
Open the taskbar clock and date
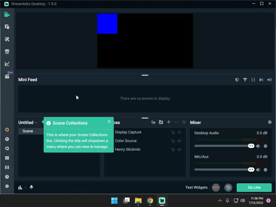pyautogui.click(x=256, y=201)
